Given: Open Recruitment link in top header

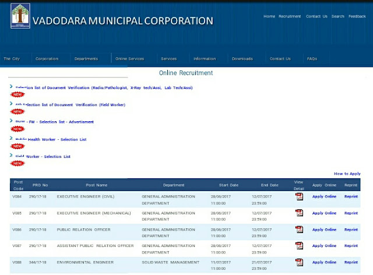Looking at the screenshot, I should (x=290, y=16).
